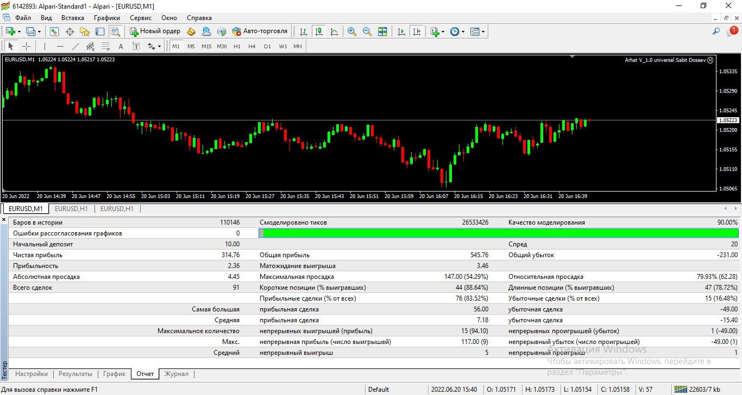The height and width of the screenshot is (395, 742).
Task: Select the trendline tool
Action: (x=75, y=46)
